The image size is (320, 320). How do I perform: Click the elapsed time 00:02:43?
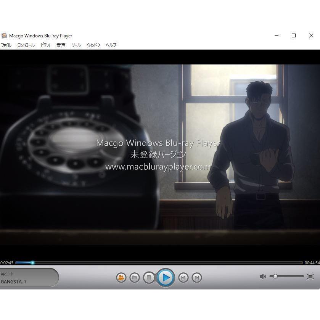[6, 263]
